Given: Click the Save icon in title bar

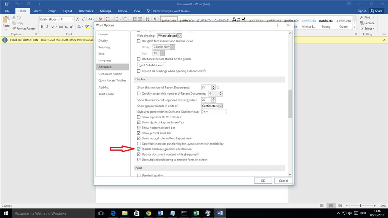Looking at the screenshot, I should [6, 4].
